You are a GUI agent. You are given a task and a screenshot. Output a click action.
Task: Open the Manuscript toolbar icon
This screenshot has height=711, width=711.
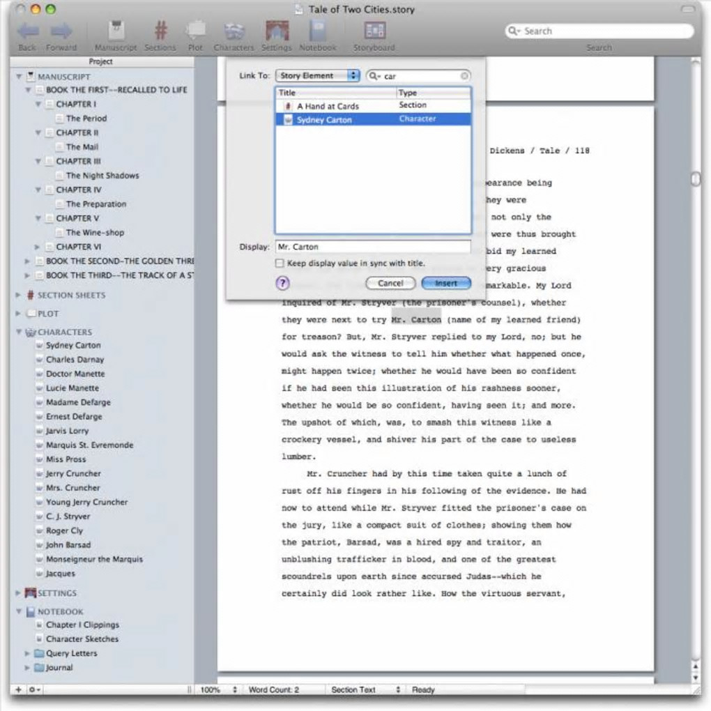tap(116, 31)
